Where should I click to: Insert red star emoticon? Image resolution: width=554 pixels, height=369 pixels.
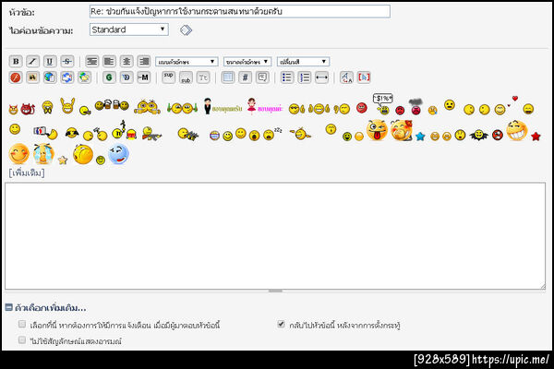(536, 137)
